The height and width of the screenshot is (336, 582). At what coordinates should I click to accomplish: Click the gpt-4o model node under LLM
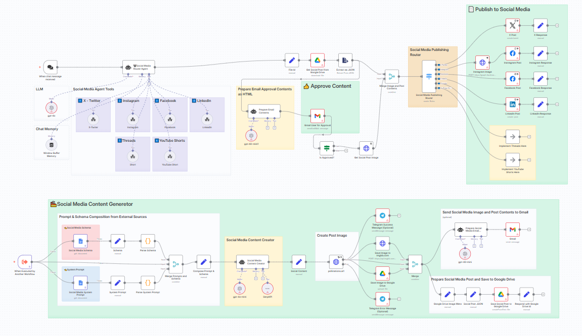click(51, 107)
